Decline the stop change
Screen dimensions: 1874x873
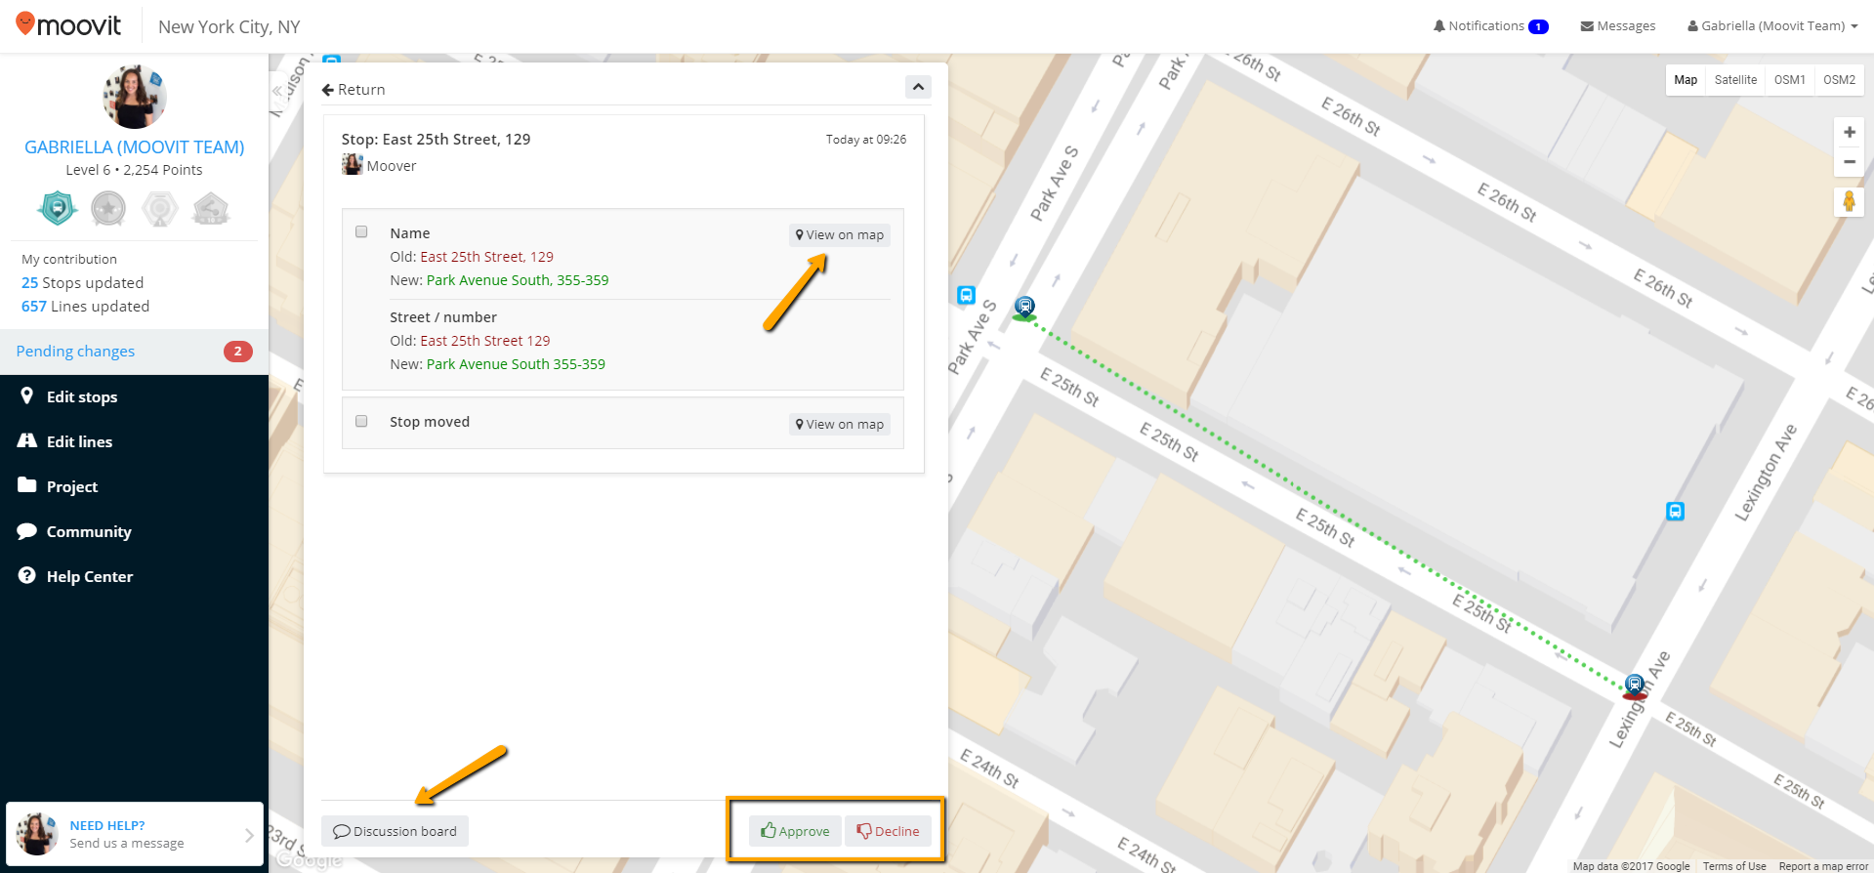click(888, 831)
